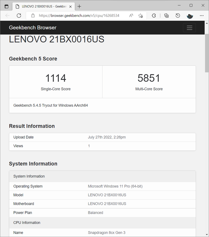
Task: Click the page scrollbar thumb
Action: click(207, 53)
